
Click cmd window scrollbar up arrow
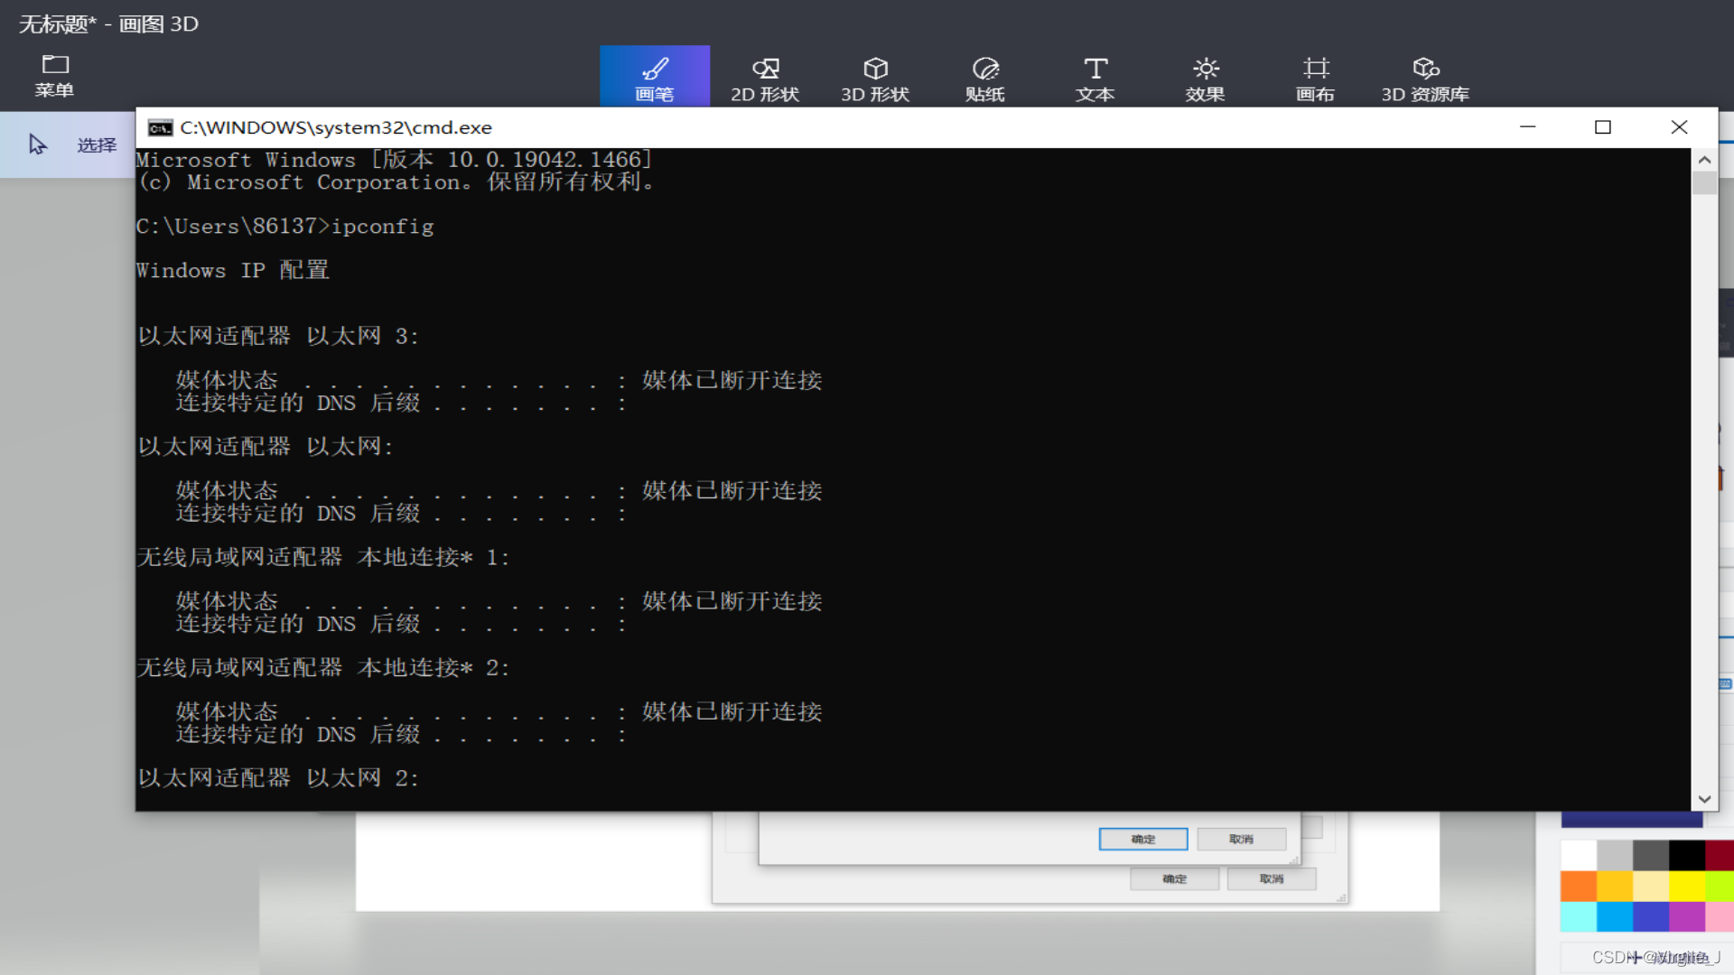[1704, 160]
